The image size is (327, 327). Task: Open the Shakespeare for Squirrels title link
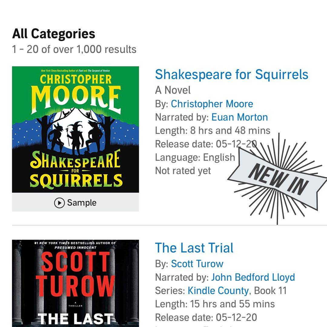pos(232,74)
